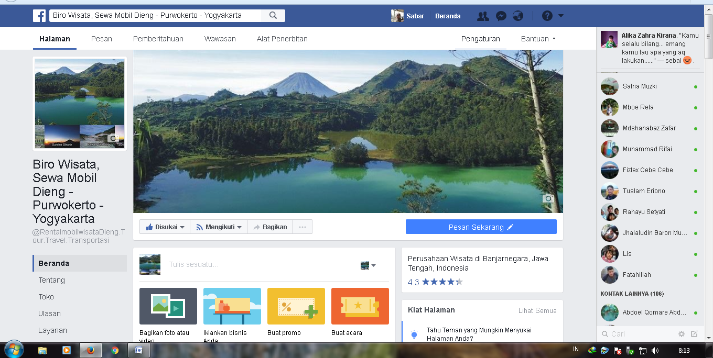The image size is (713, 358).
Task: Click the camera icon on the cover photo
Action: click(x=548, y=199)
